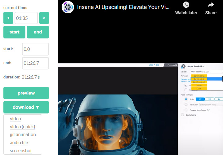Click the end input field showing 01:26.7
The width and height of the screenshot is (223, 155).
(x=35, y=63)
